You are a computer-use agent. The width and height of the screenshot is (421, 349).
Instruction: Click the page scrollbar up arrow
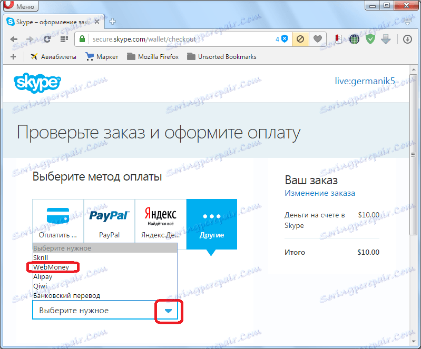[413, 69]
